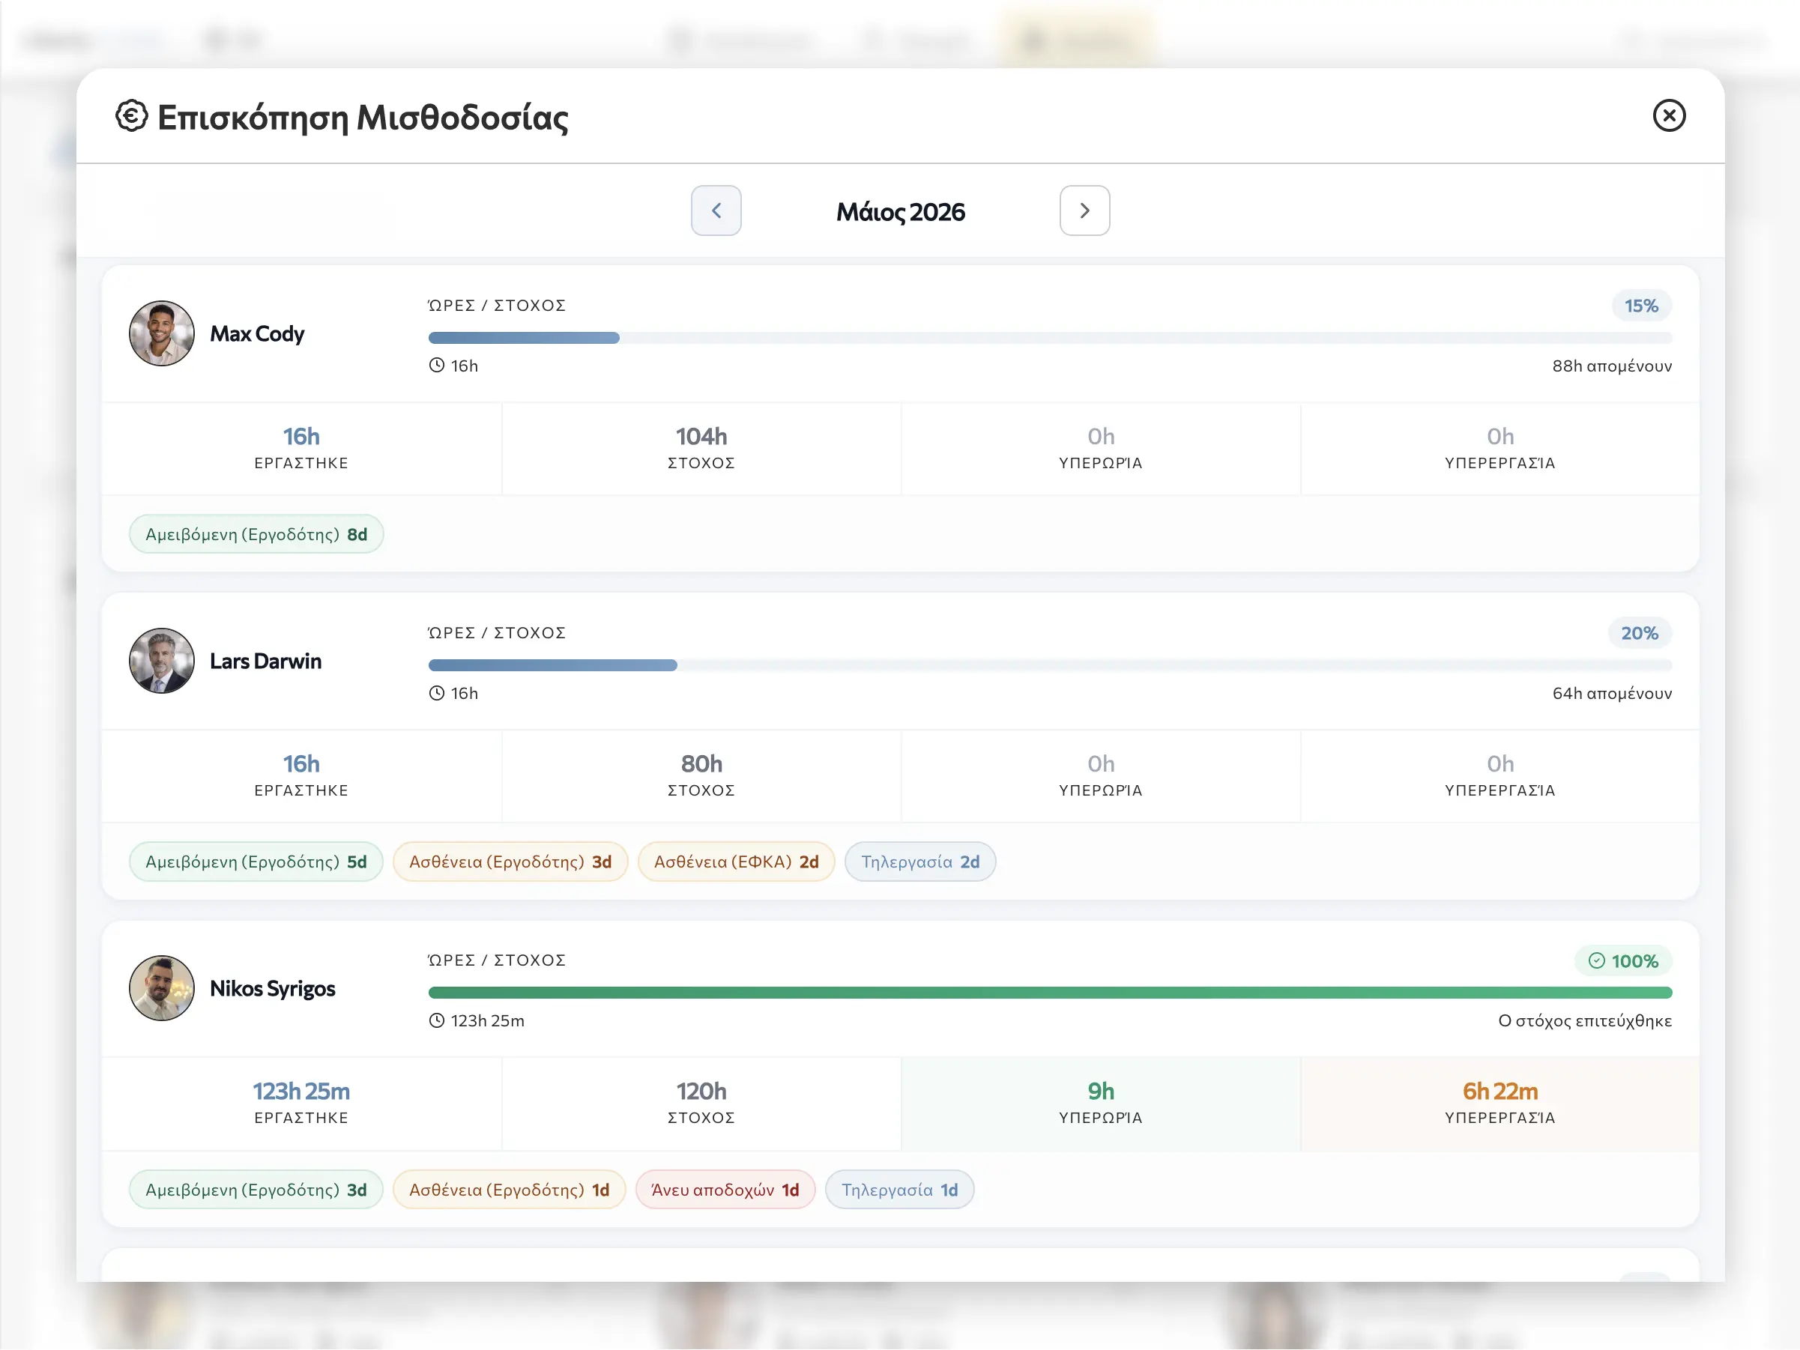Click the Τηλεργασία 1d tag
The image size is (1800, 1350).
click(899, 1190)
